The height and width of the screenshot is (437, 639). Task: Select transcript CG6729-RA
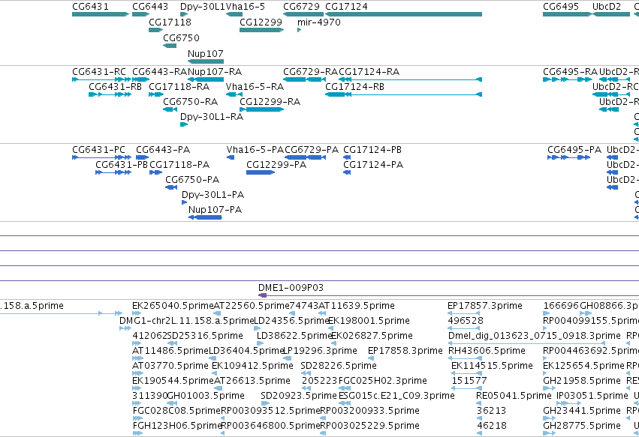coord(304,79)
